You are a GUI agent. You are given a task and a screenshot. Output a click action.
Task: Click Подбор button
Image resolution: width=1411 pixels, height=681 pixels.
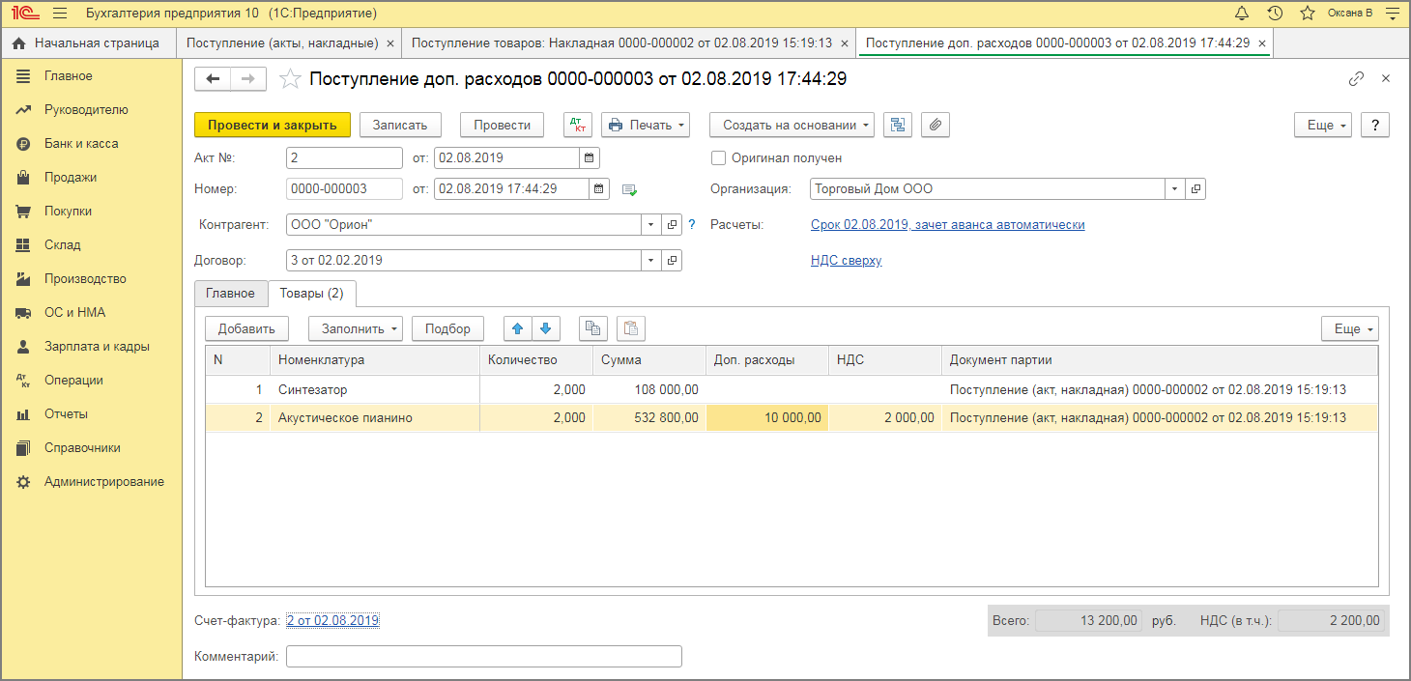click(447, 328)
